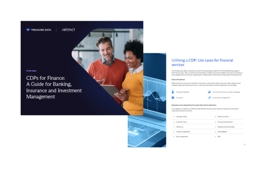Image resolution: width=271 pixels, height=169 pixels.
Task: Click the 'ESG' bullet item
Action: coord(219,137)
